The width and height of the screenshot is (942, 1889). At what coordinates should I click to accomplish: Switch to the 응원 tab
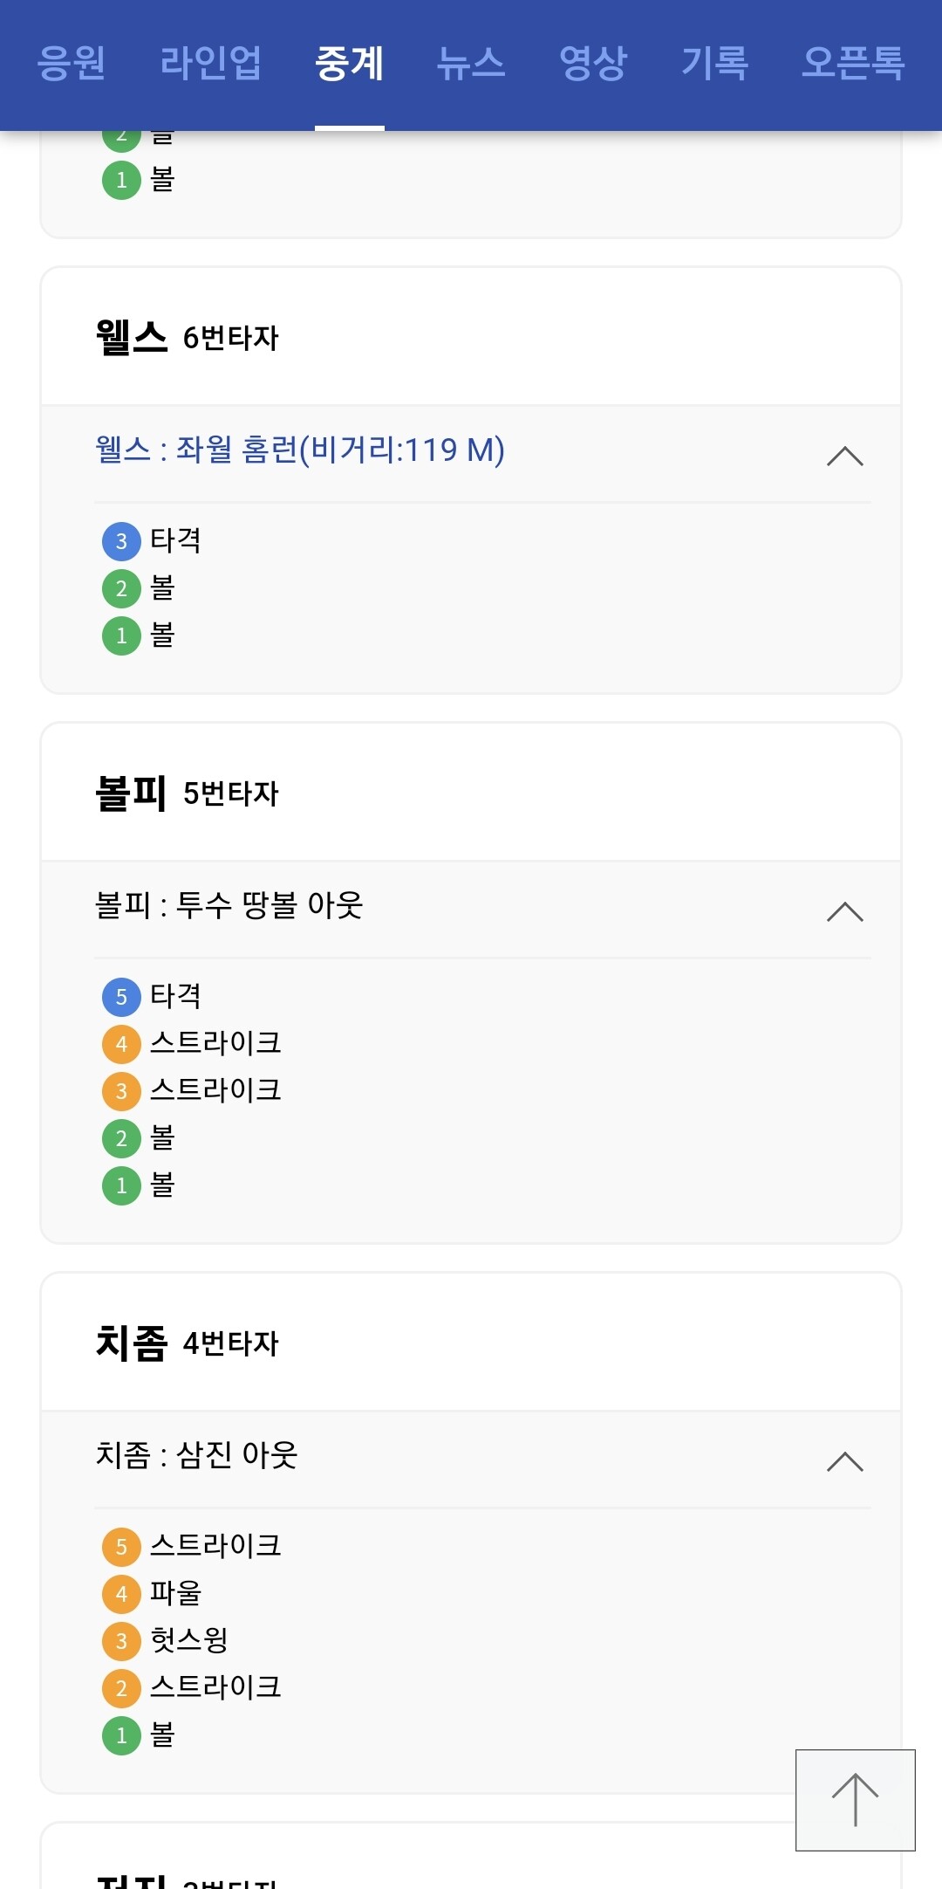[x=72, y=63]
